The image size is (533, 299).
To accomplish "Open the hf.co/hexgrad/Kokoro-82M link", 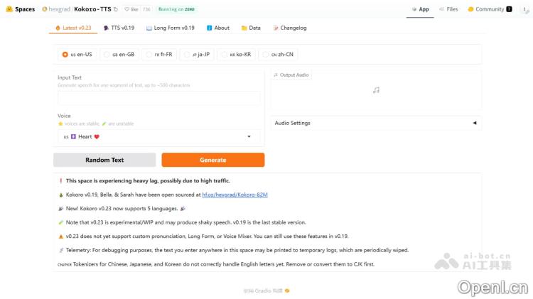I will (235, 194).
